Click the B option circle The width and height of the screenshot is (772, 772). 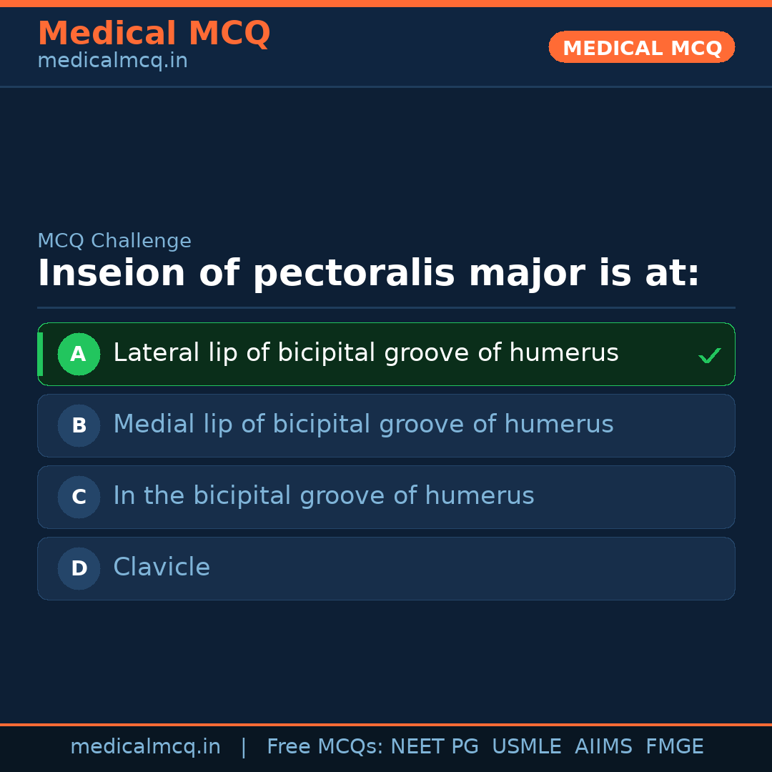(x=79, y=425)
